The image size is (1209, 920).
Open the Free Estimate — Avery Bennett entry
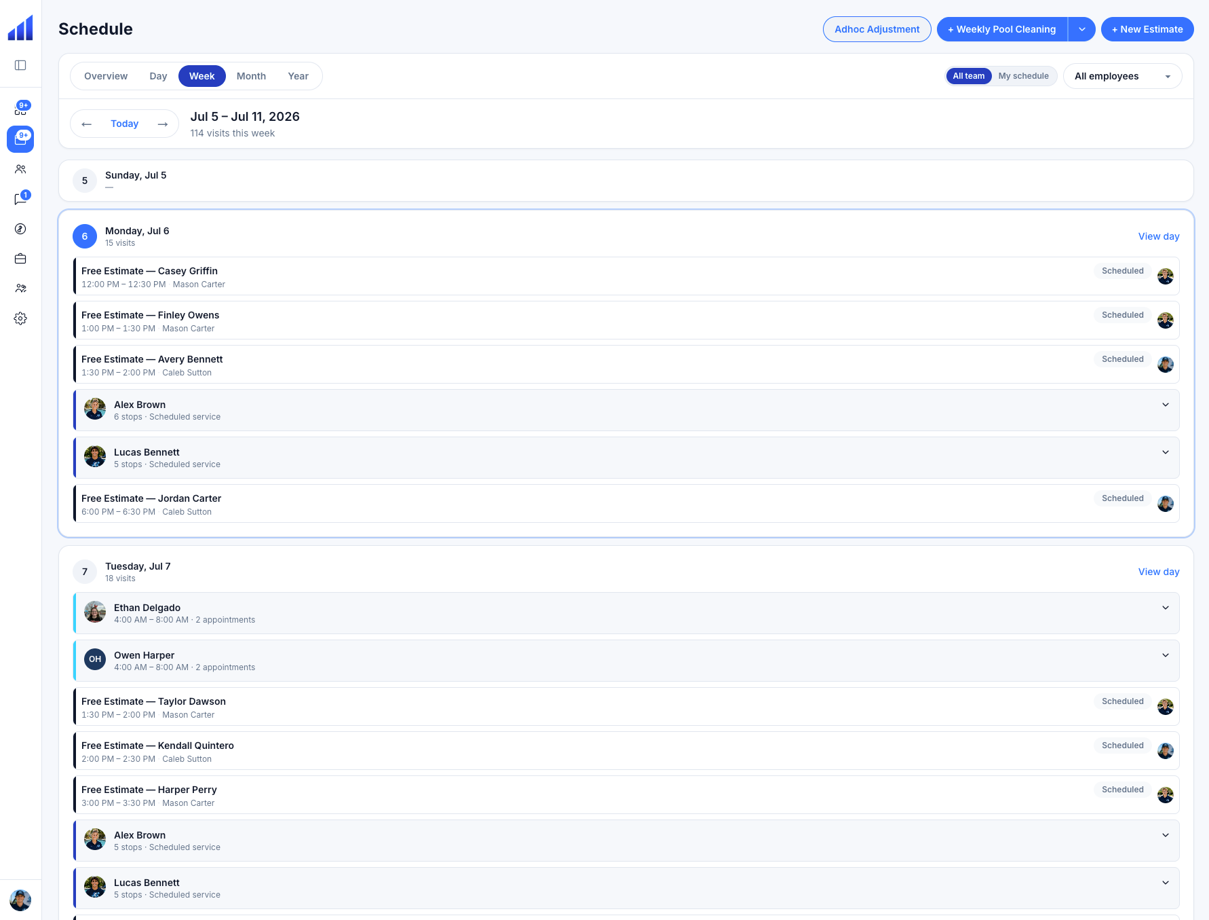click(x=626, y=365)
